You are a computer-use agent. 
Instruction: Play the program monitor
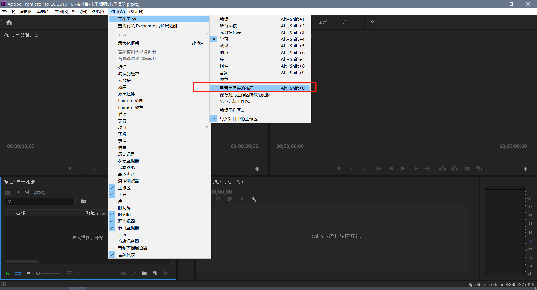403,169
